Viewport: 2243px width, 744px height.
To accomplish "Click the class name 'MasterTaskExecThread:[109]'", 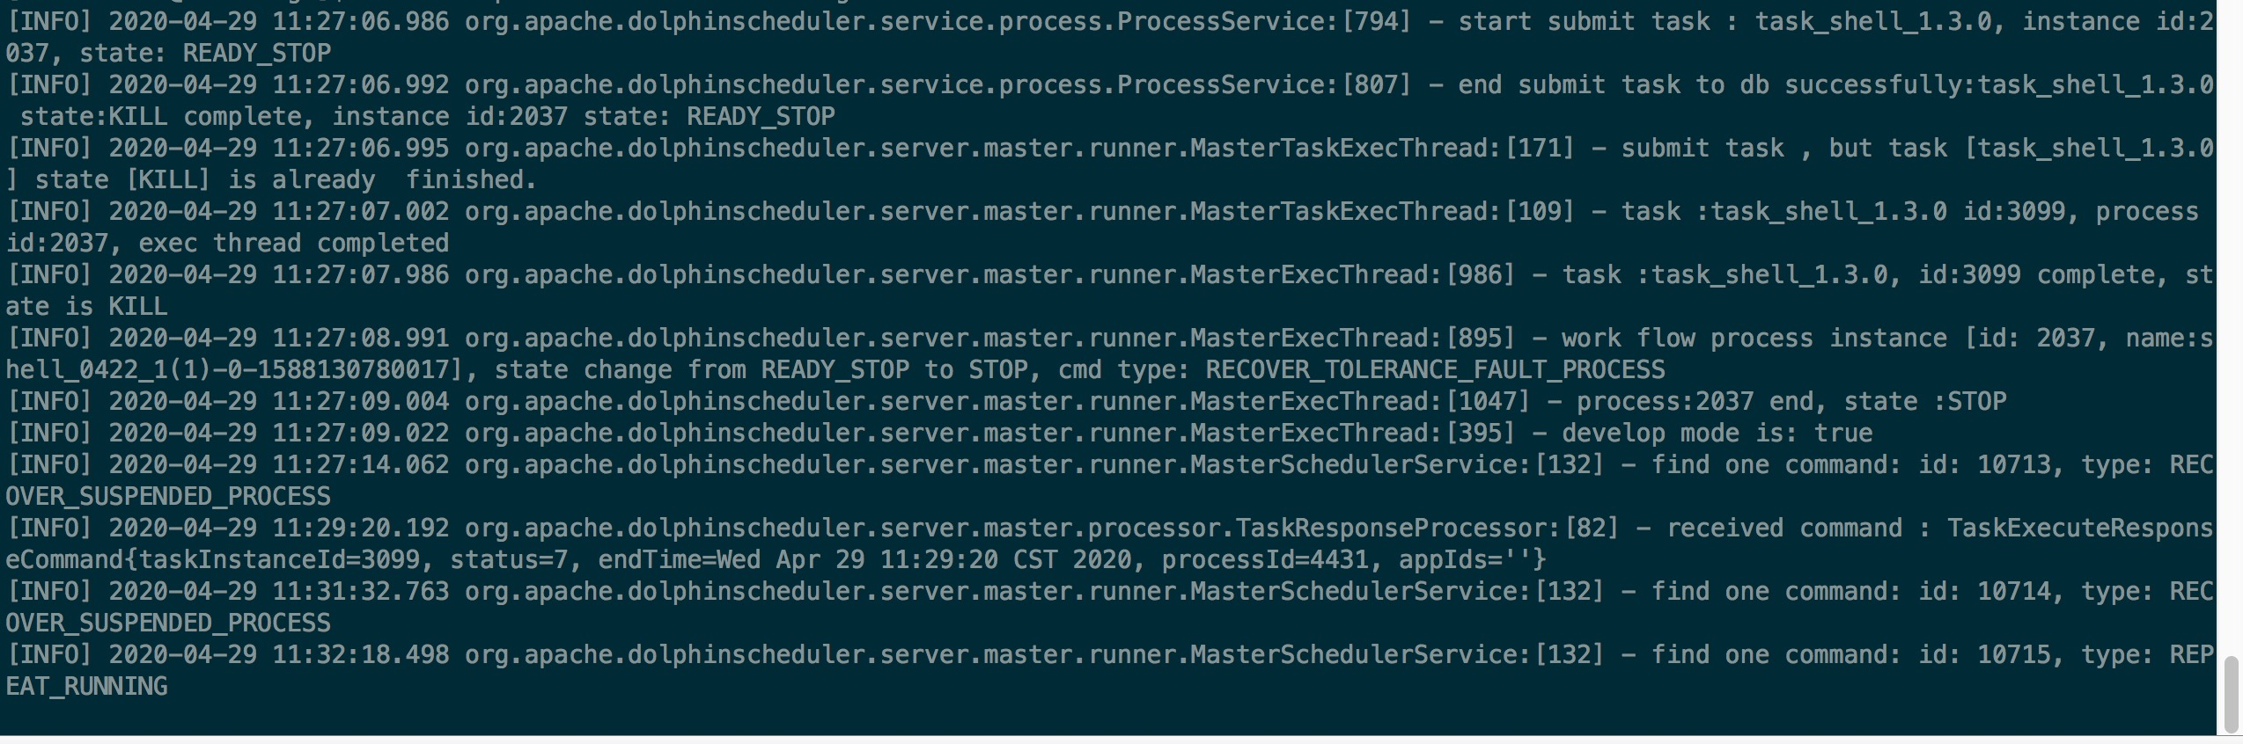I will pos(1382,211).
